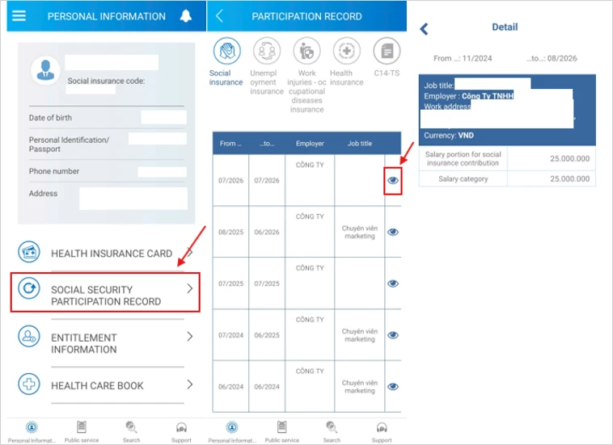The height and width of the screenshot is (445, 613).
Task: Open Support in Participation Record bottom bar
Action: 382,432
